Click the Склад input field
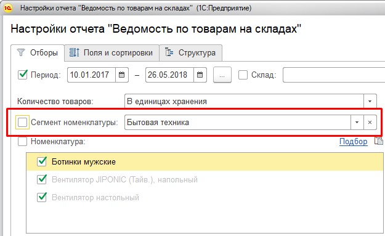 [x=334, y=75]
